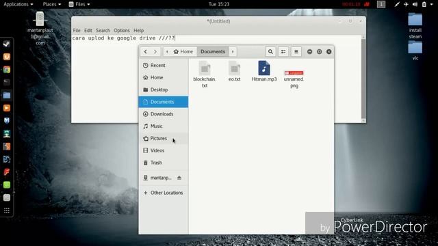Viewport: 438px width, 246px height.
Task: Open terminal from the dock
Action: pos(7,82)
